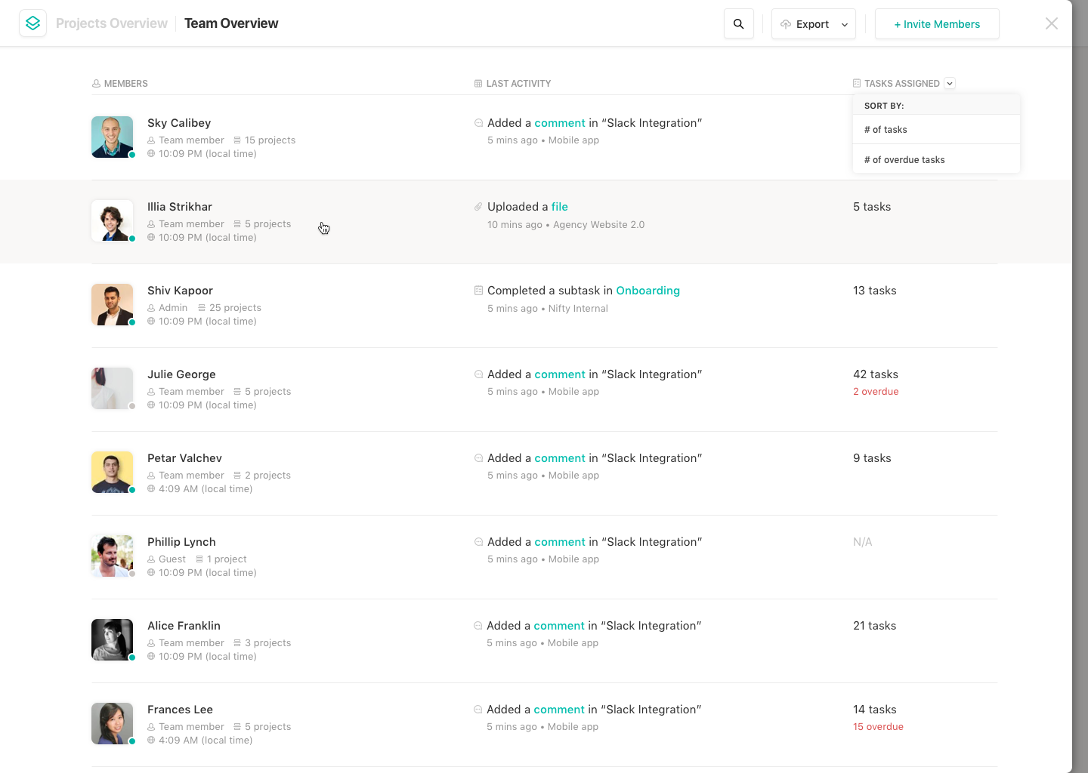1088x773 pixels.
Task: Go back to Projects Overview breadcrumb
Action: point(112,23)
